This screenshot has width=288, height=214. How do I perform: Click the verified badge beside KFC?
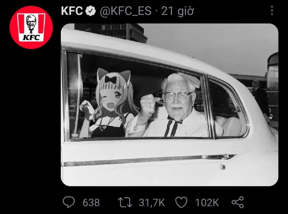(x=91, y=11)
